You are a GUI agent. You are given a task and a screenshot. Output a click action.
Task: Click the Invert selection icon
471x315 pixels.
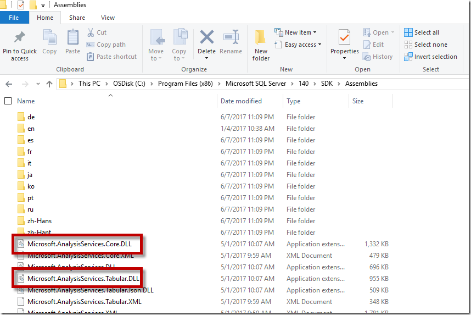pos(408,57)
